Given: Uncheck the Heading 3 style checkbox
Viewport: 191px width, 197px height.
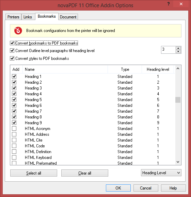Looking at the screenshot, I should tap(14, 88).
